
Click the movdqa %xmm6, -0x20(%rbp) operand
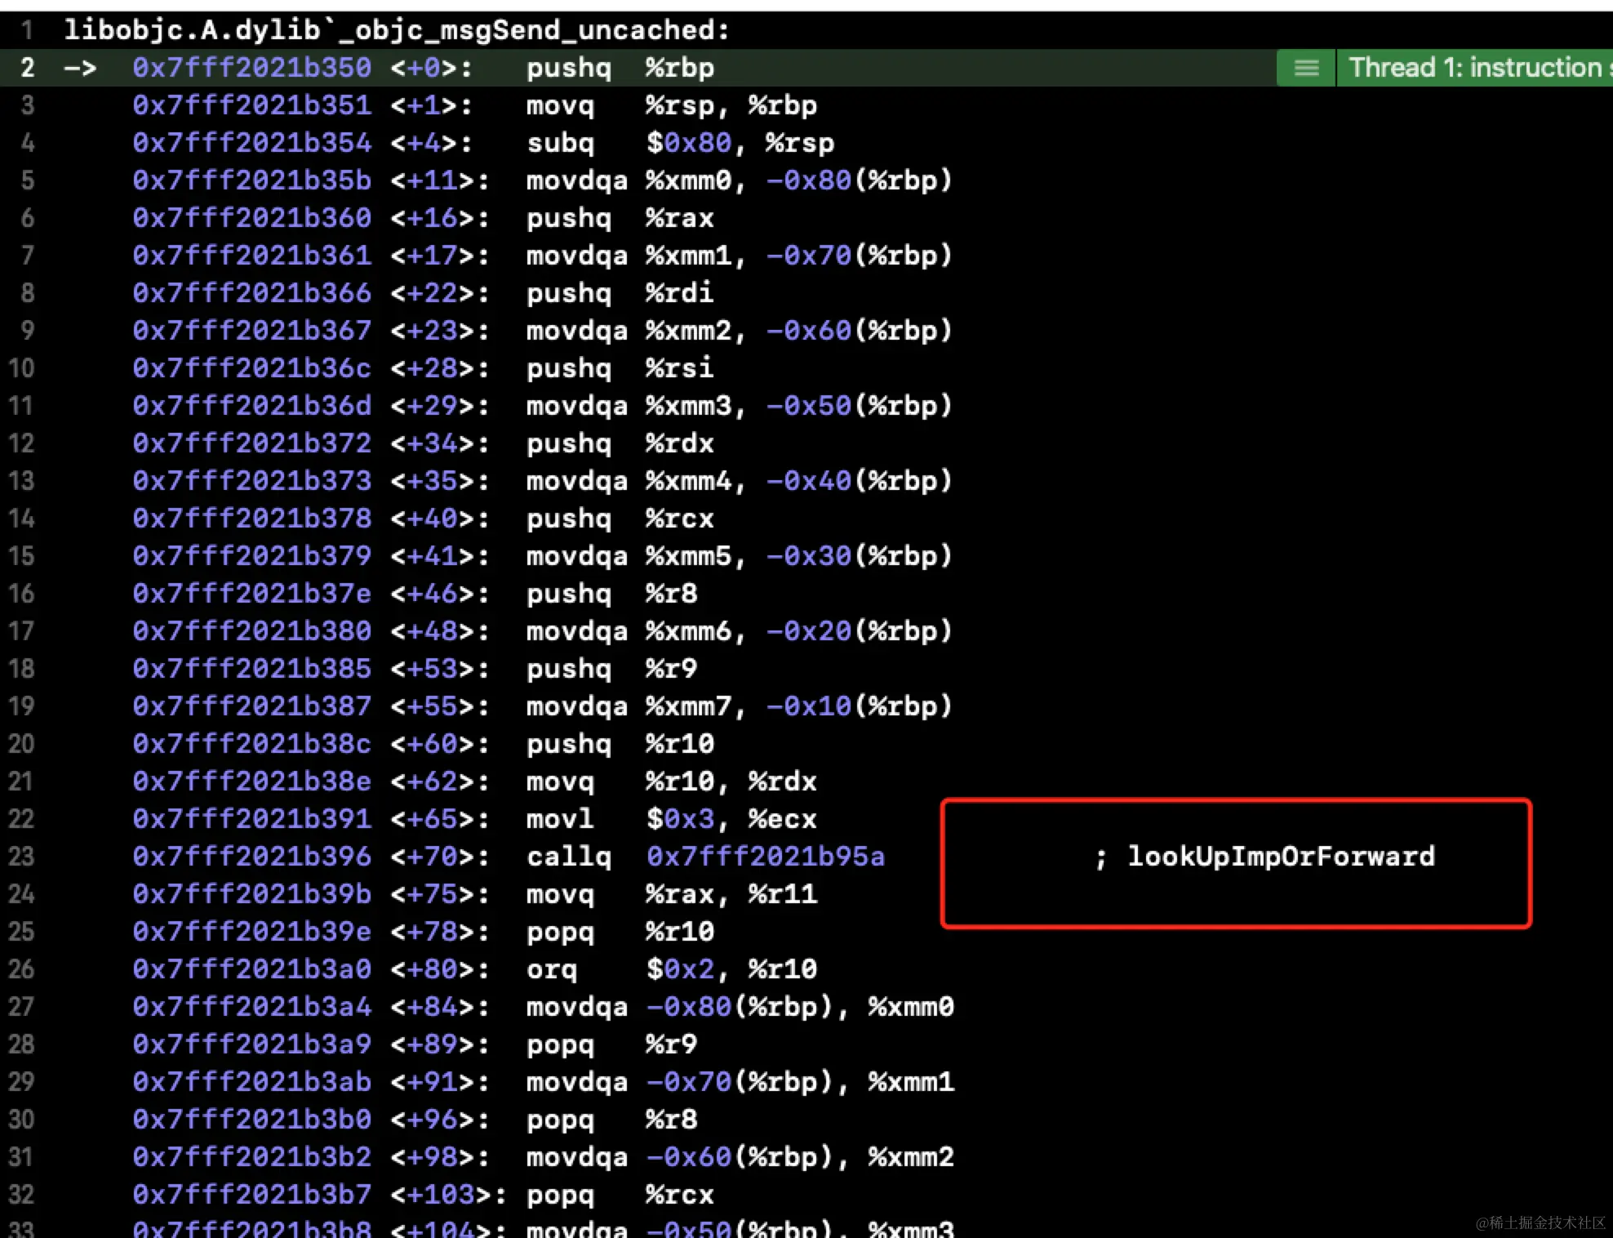[799, 631]
